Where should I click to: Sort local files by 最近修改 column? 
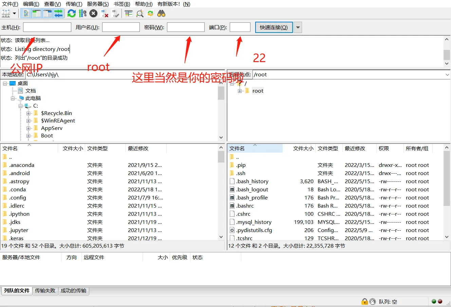coord(146,149)
